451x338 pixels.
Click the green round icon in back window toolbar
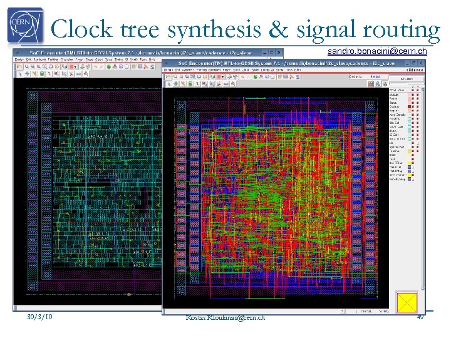coord(109,66)
